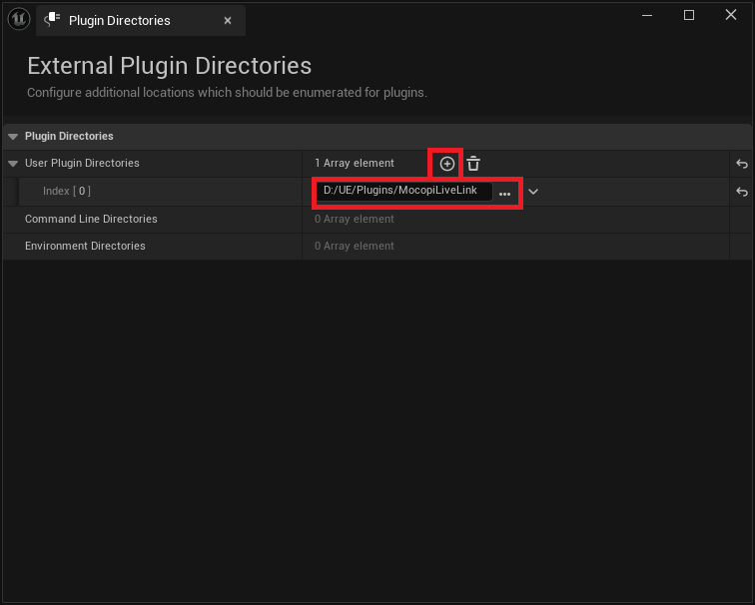Maximize the Plugin Directories window
Viewport: 755px width, 605px height.
pyautogui.click(x=689, y=15)
